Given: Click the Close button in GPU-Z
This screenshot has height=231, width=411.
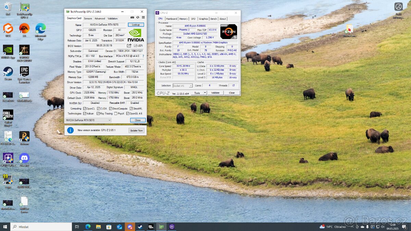Looking at the screenshot, I should [x=138, y=120].
